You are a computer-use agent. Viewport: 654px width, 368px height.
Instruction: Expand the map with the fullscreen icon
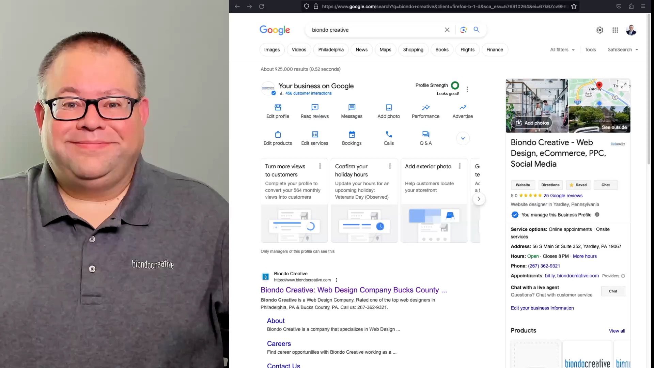click(623, 86)
